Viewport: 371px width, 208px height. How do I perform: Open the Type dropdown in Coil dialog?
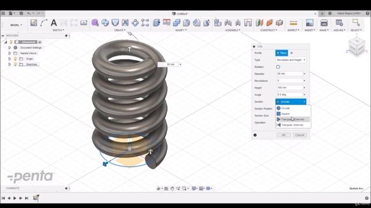291,60
